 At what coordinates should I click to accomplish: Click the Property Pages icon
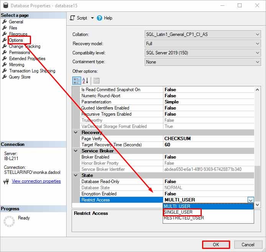(96, 80)
